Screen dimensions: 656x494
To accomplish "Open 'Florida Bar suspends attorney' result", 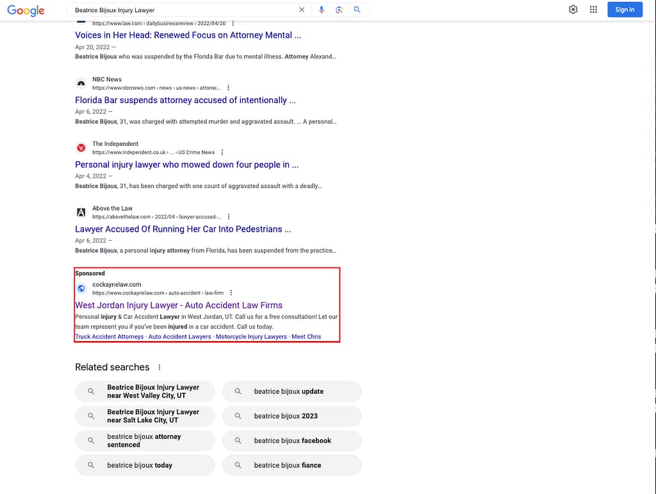I will pyautogui.click(x=185, y=100).
